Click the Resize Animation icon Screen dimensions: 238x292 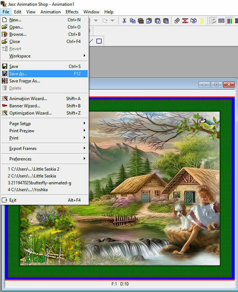click(x=221, y=21)
